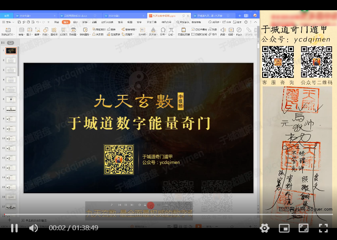Click the slide text 公众号：ycdqimen
337x240 pixels.
pyautogui.click(x=161, y=163)
